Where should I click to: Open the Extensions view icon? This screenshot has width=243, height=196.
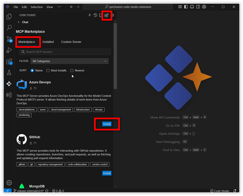click(x=9, y=61)
